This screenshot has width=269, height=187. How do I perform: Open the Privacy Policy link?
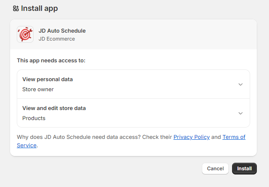click(x=191, y=137)
